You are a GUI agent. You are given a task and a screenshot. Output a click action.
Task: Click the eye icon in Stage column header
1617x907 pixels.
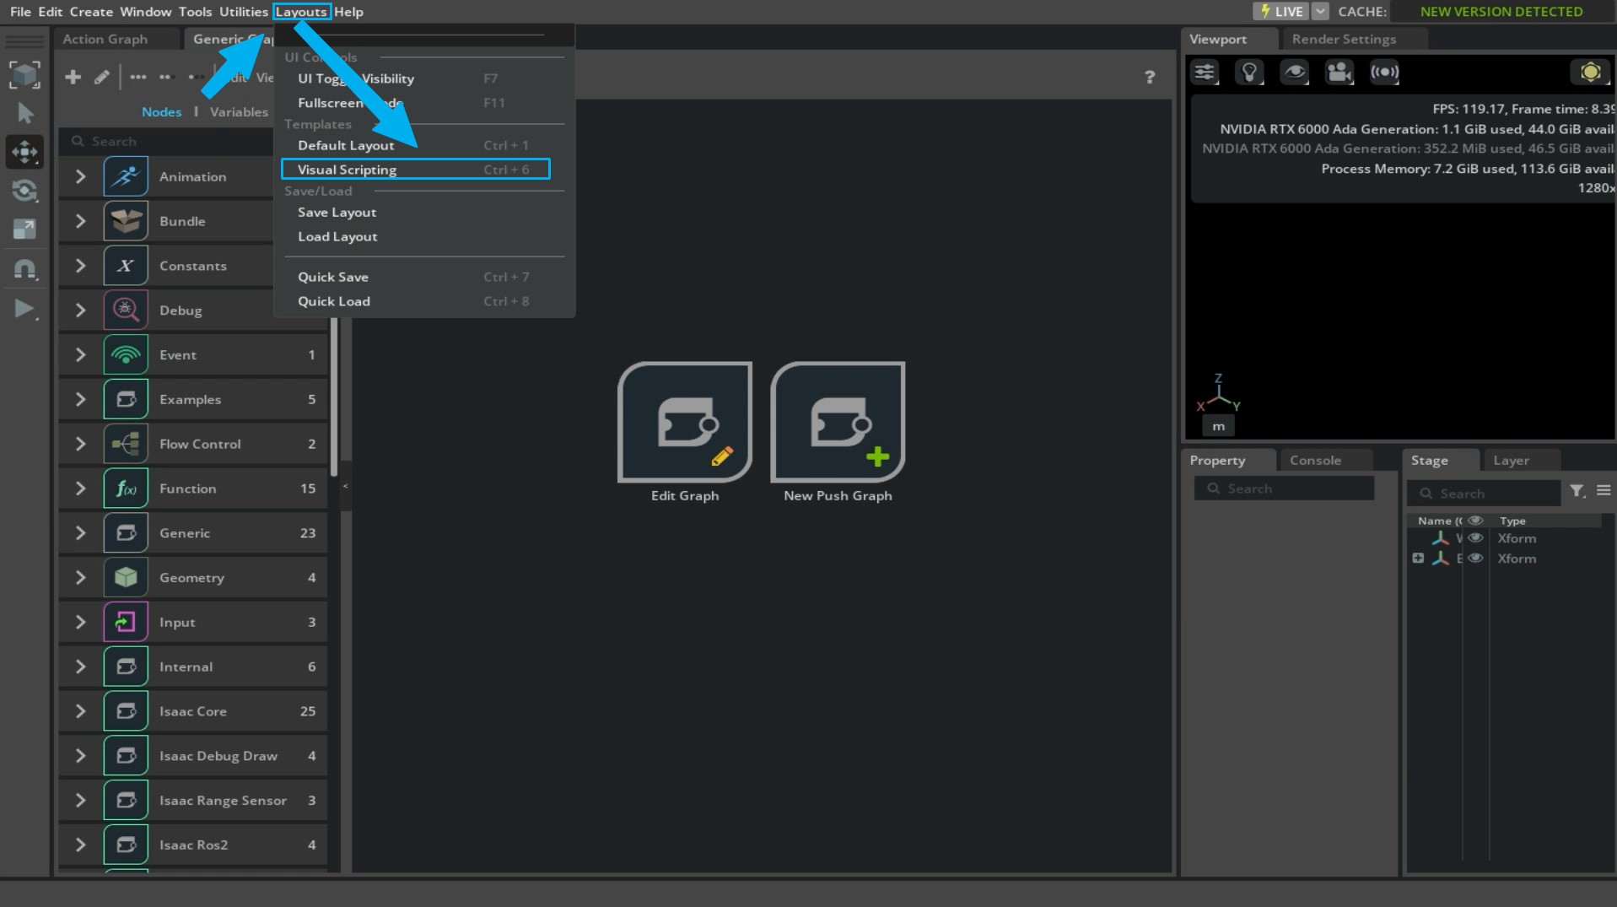[x=1475, y=521]
